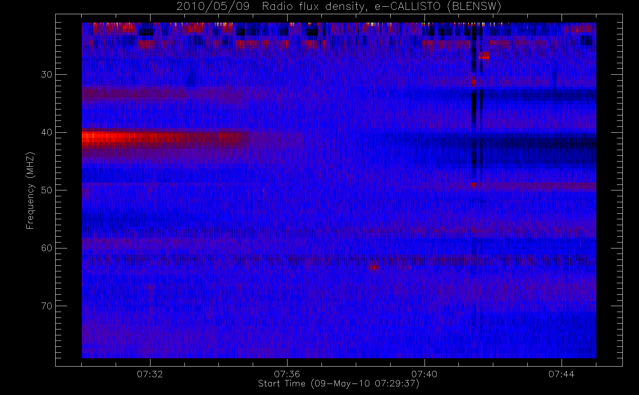The width and height of the screenshot is (639, 395).
Task: Click the 07:44 time tick label
Action: pos(561,374)
